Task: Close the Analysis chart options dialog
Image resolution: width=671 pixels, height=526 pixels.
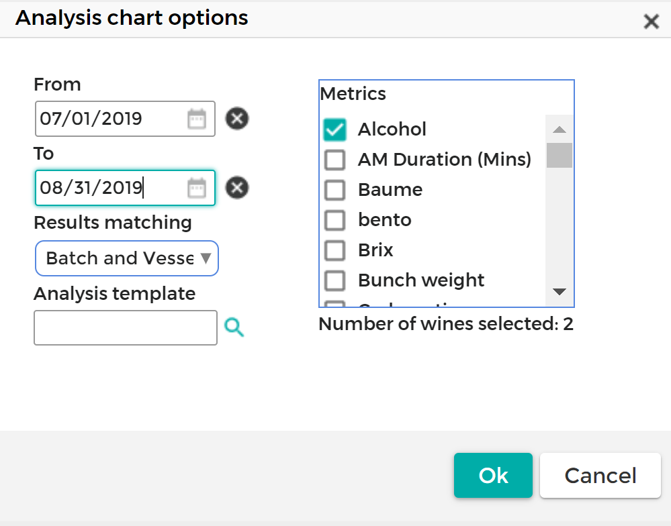Action: tap(651, 21)
